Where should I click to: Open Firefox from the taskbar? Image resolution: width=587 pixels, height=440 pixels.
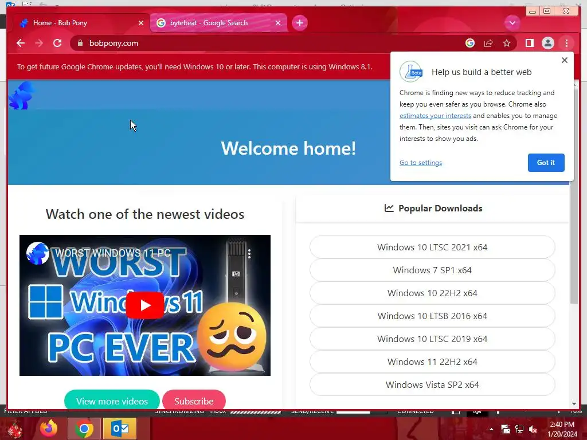[x=49, y=429]
